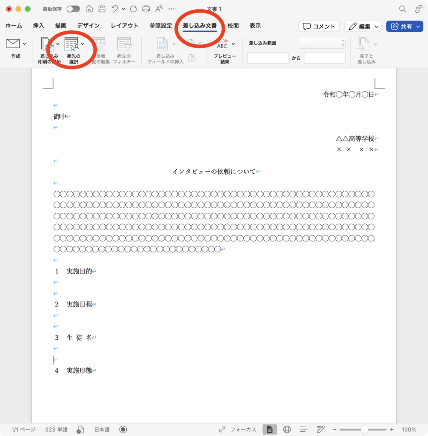Select the print layout view button

pyautogui.click(x=270, y=429)
